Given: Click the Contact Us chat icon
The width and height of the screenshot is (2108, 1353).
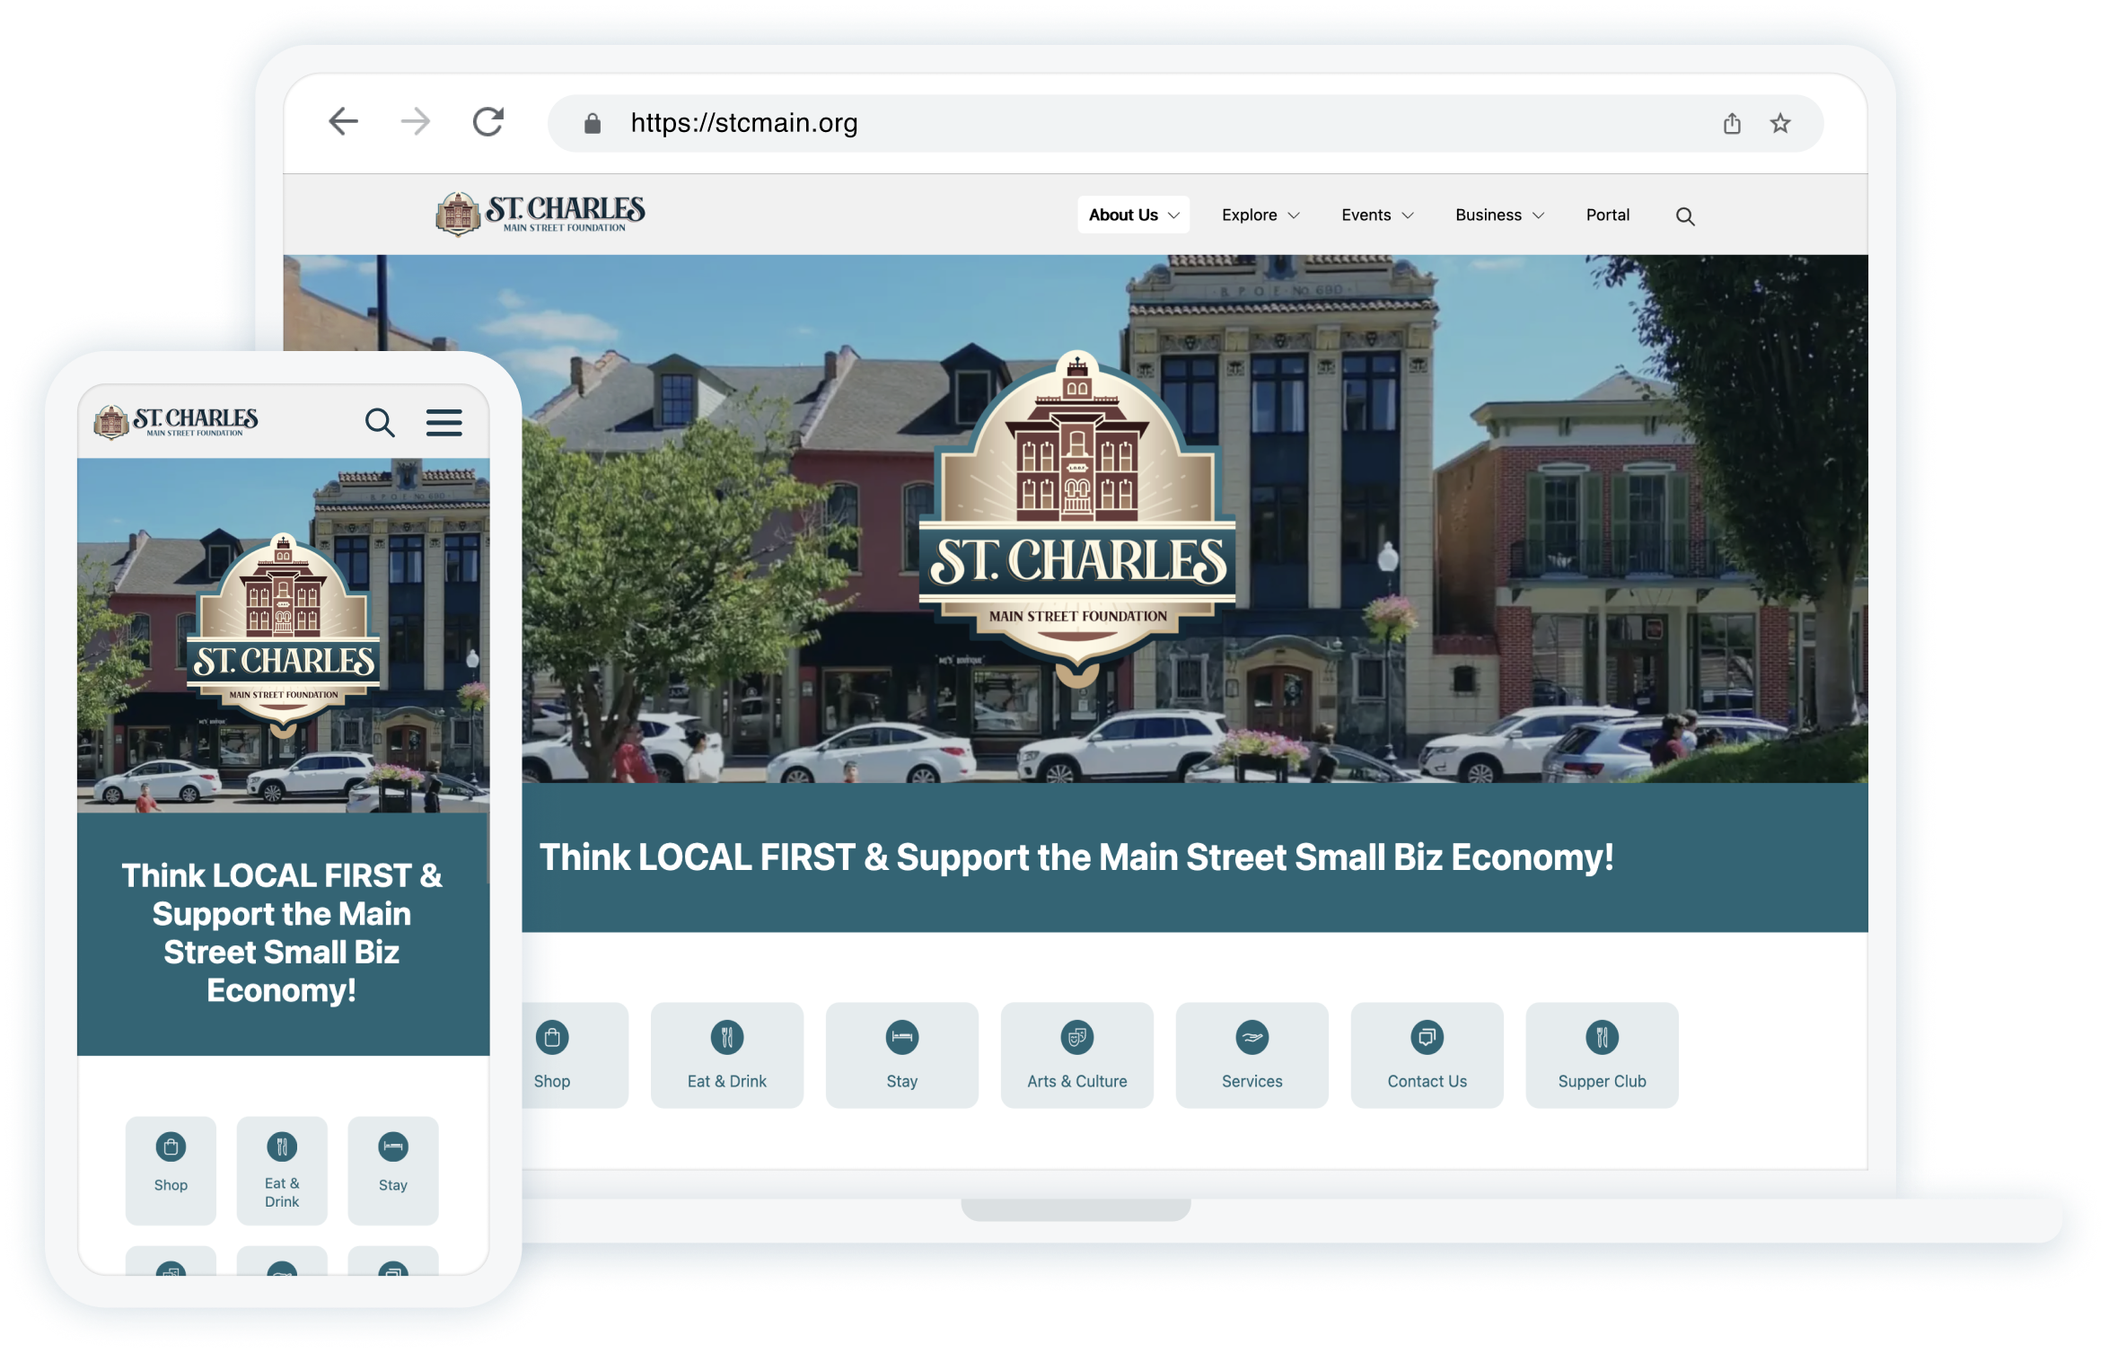Looking at the screenshot, I should point(1427,1038).
